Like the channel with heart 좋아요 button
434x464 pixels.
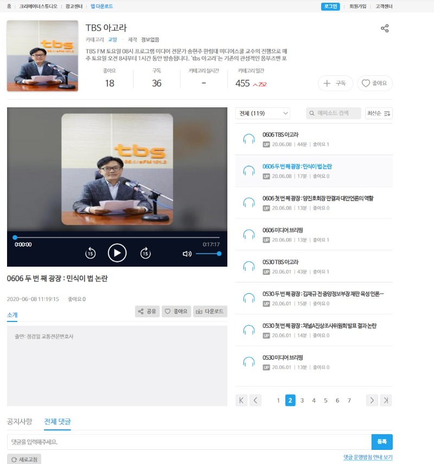375,83
